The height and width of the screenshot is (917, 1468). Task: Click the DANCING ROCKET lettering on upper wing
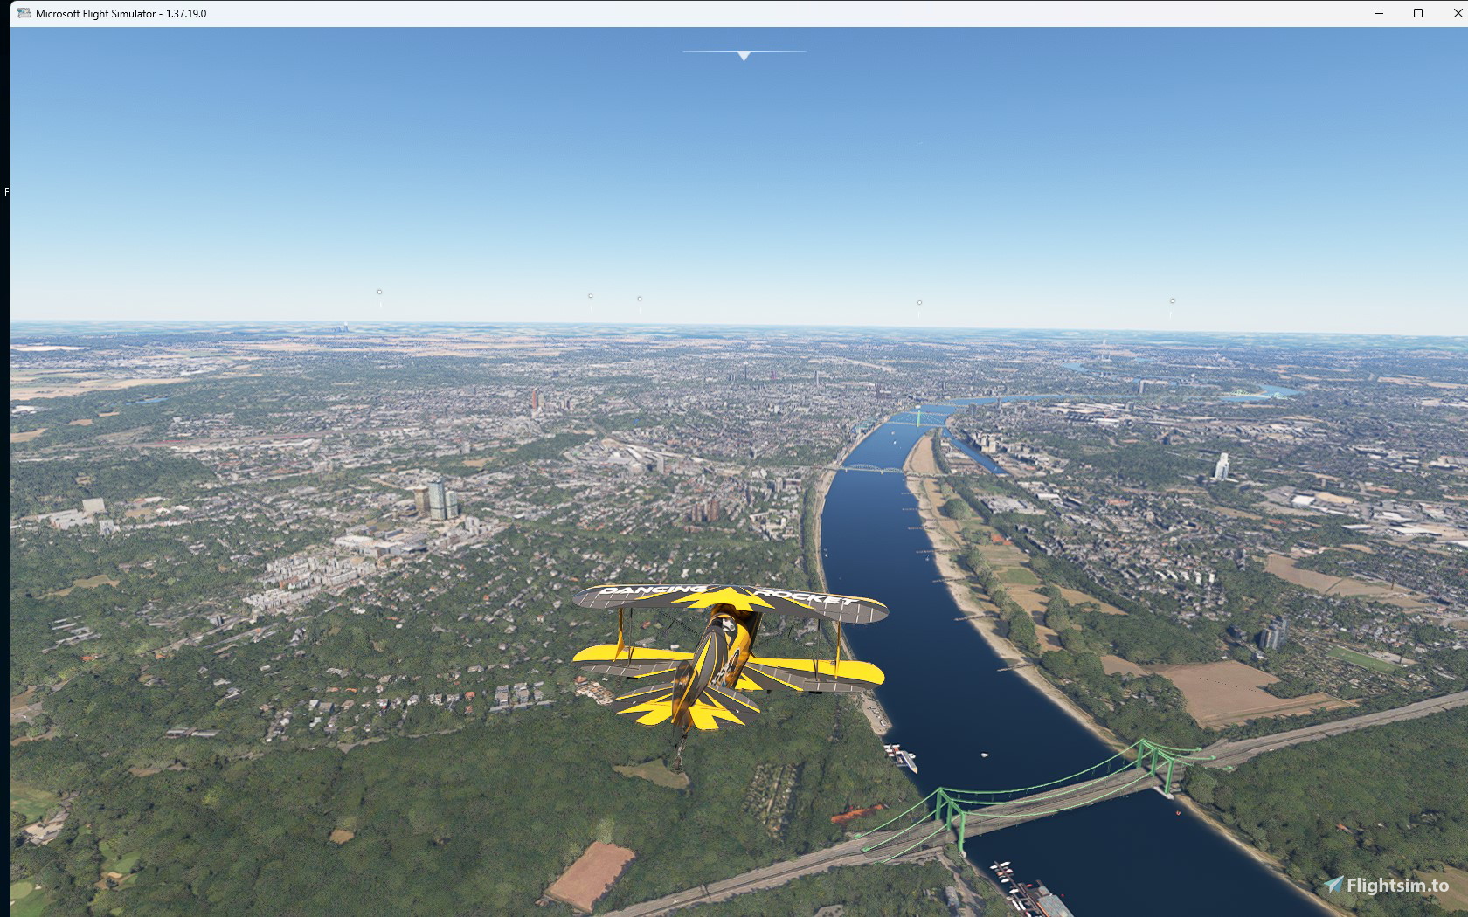727,596
